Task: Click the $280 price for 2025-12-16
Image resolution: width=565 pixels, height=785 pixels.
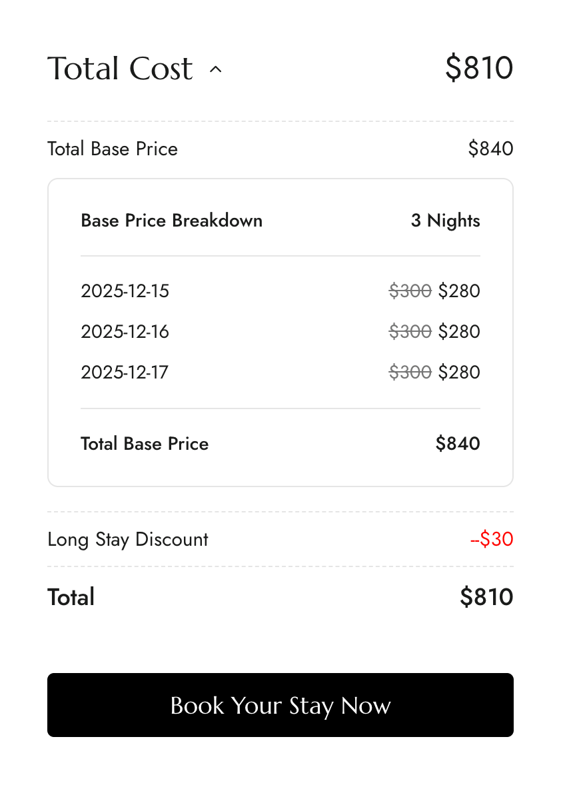Action: (459, 332)
